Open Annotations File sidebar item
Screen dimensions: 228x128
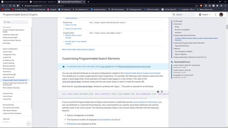(8, 60)
